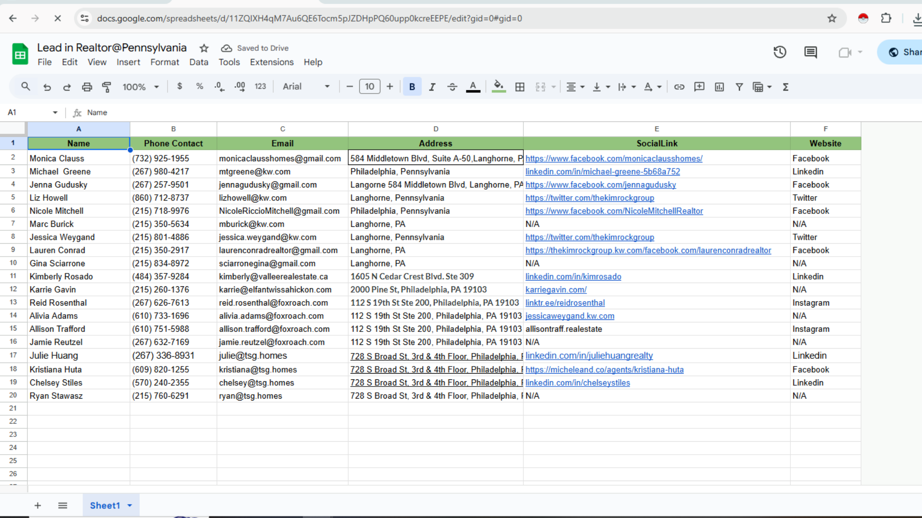Click the font size input field
This screenshot has width=922, height=518.
[369, 87]
